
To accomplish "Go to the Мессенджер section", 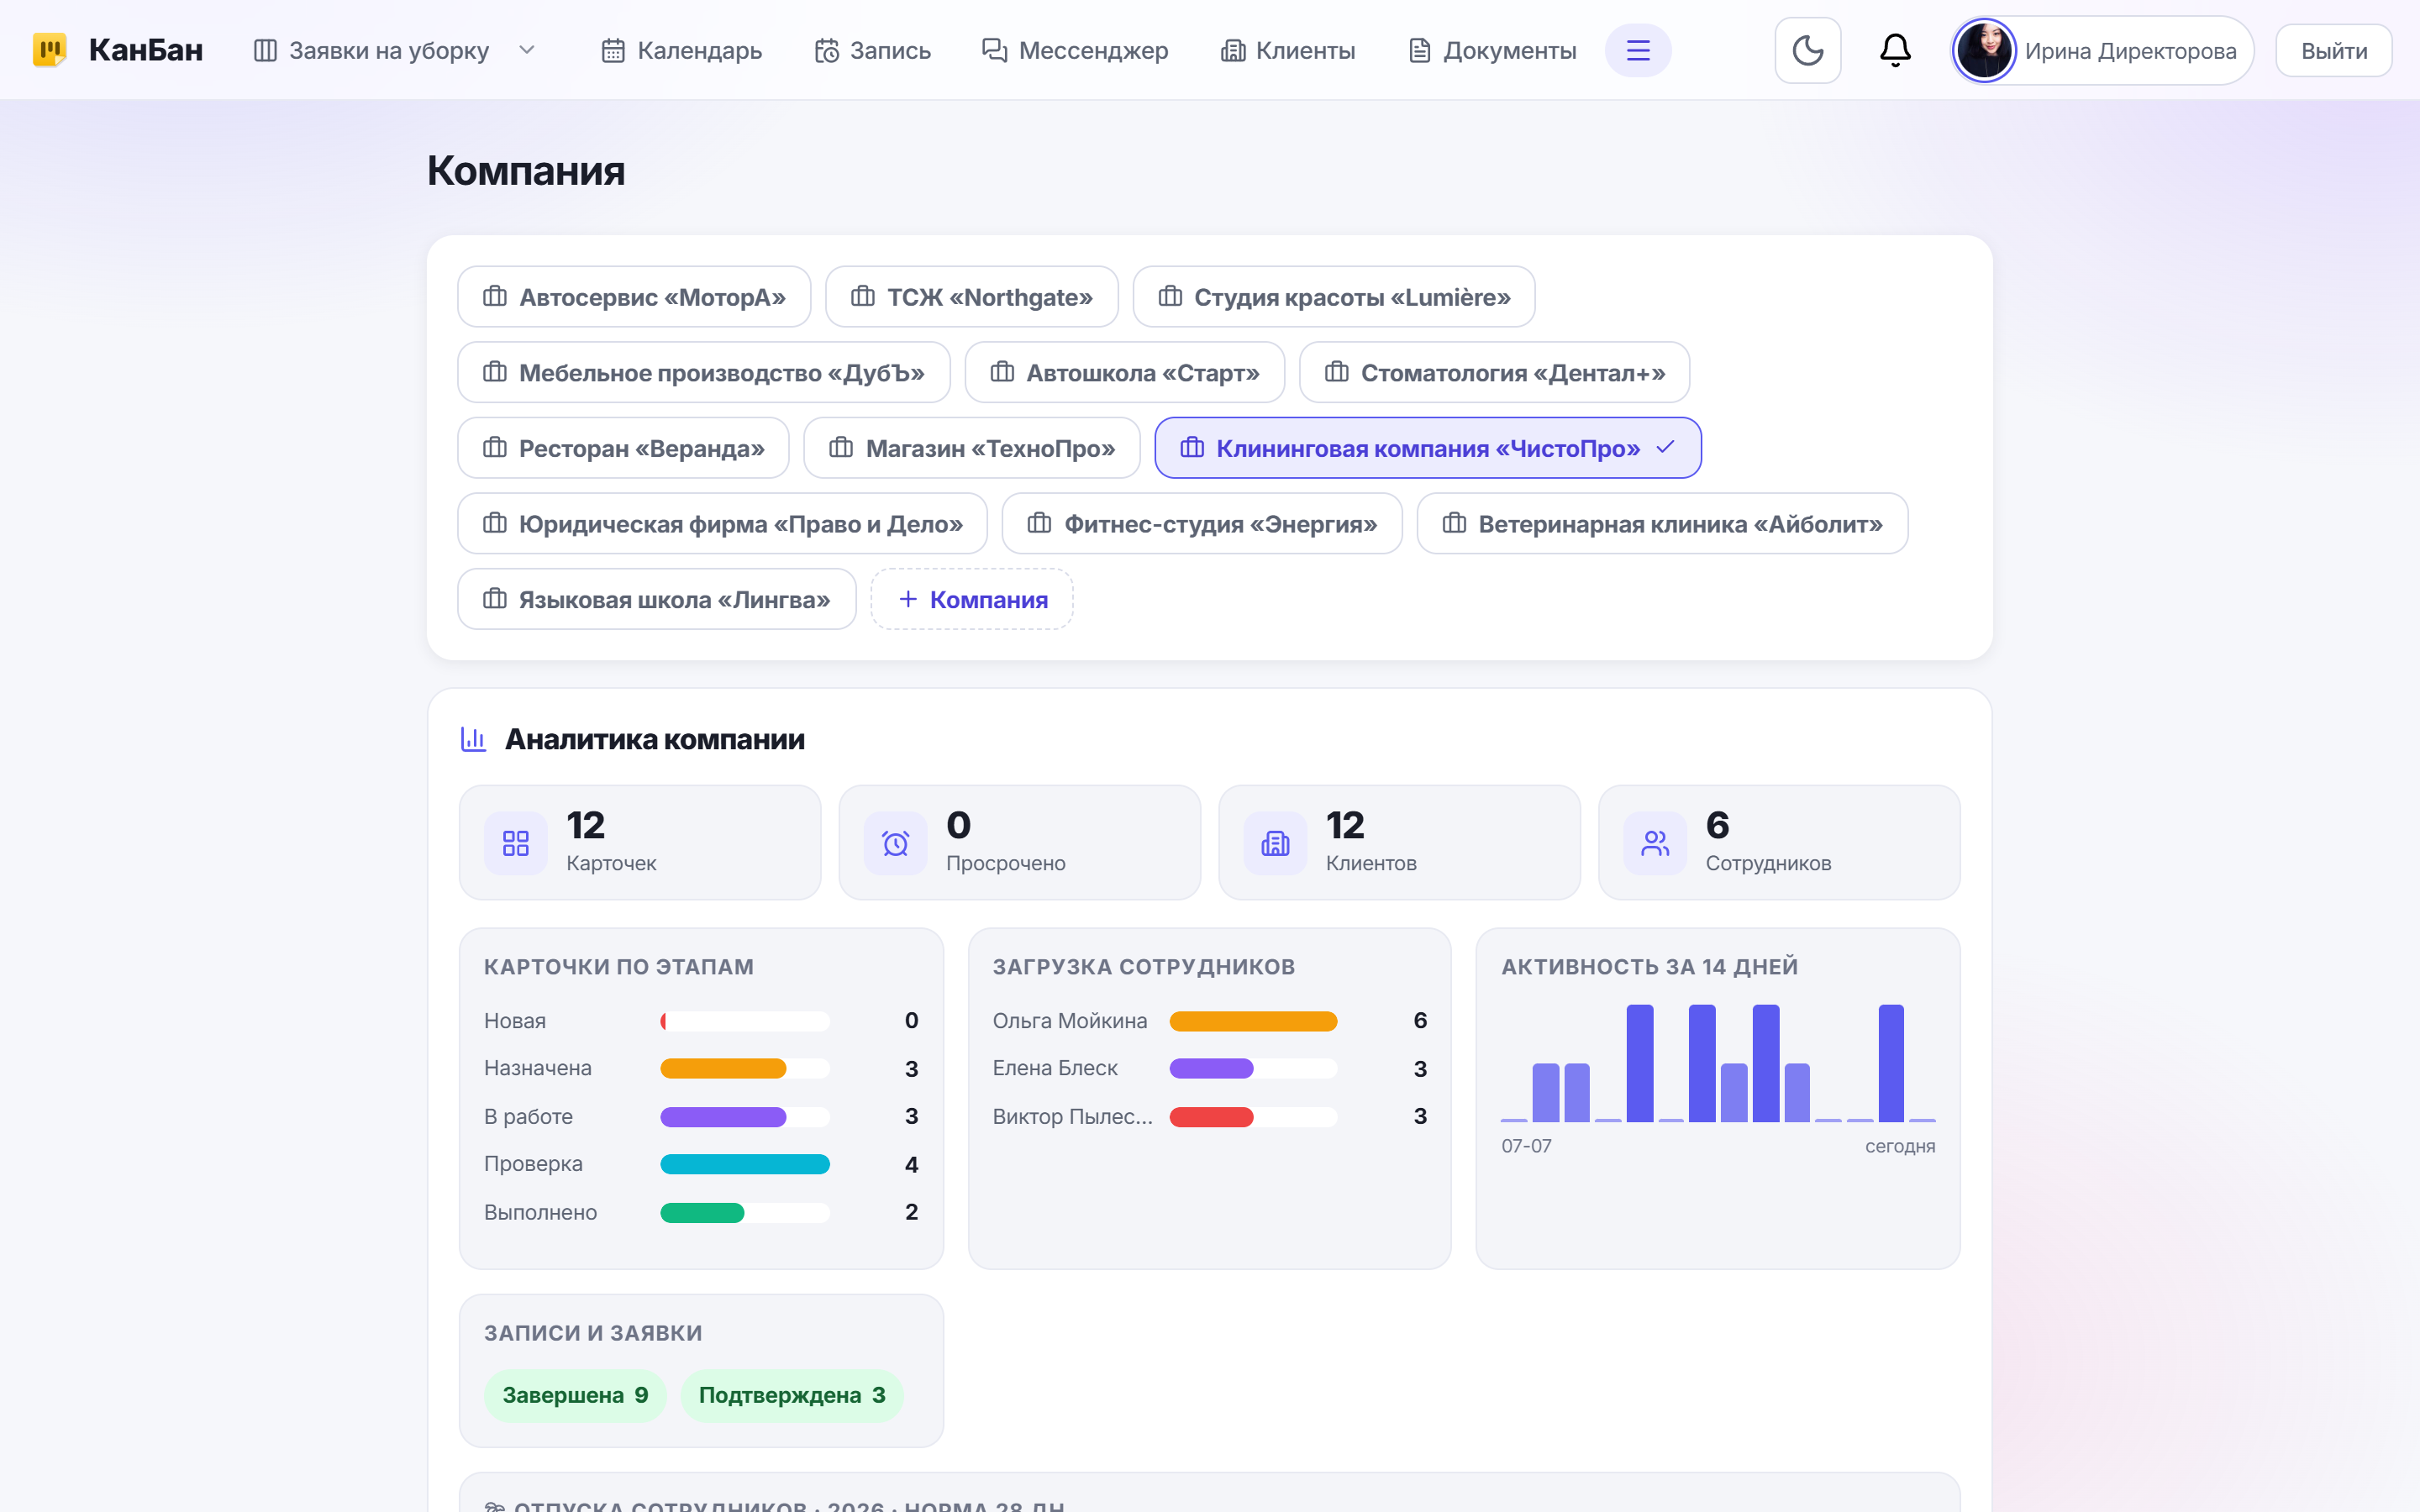I will coord(1075,50).
